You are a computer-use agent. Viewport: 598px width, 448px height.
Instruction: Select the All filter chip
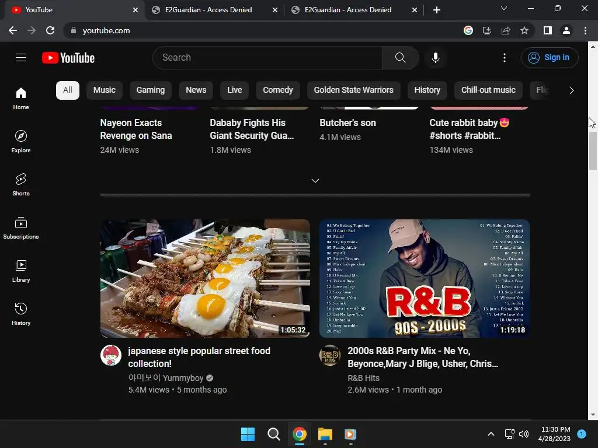(68, 90)
